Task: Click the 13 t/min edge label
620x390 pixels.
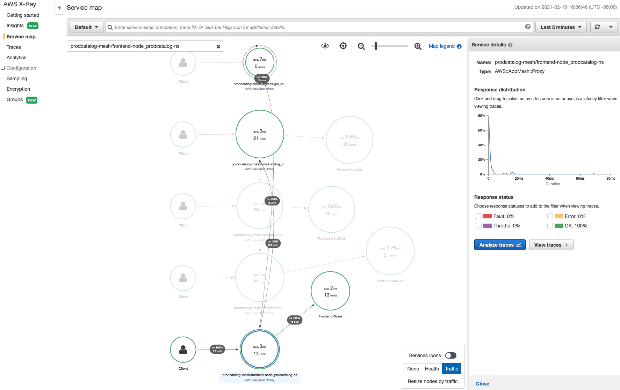Action: pos(295,320)
